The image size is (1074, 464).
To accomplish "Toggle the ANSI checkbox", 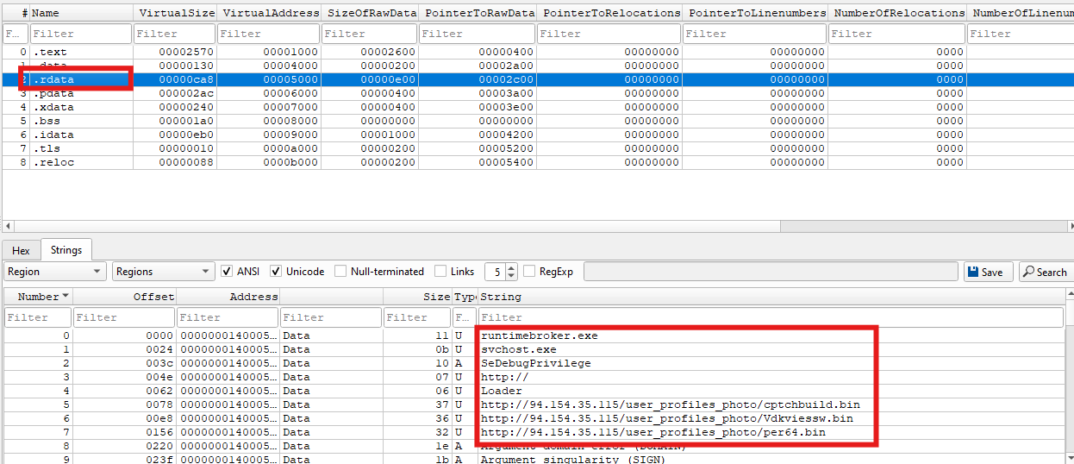I will 228,272.
